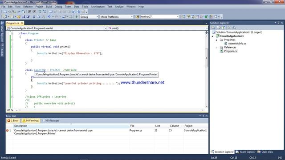Screen dimensions: 285x160
Task: Click the code editor vertical scrollbar thumb
Action: pyautogui.click(x=207, y=58)
